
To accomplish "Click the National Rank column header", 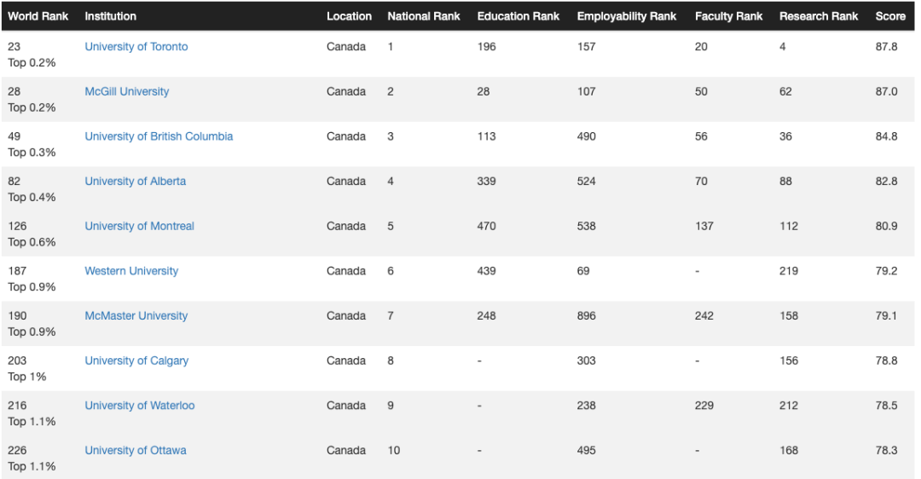I will [x=424, y=16].
